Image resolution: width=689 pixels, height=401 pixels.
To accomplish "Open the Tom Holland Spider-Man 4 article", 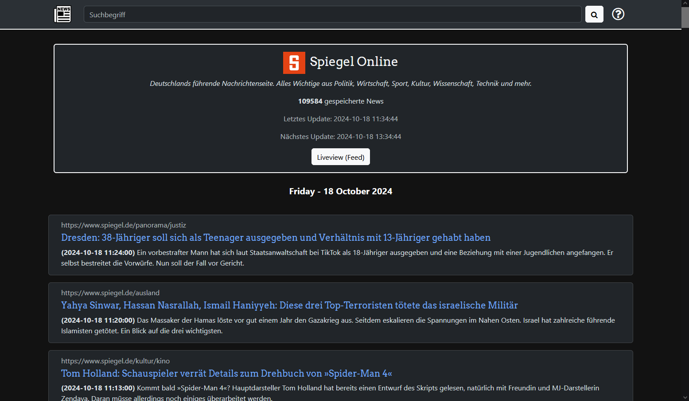I will (226, 374).
